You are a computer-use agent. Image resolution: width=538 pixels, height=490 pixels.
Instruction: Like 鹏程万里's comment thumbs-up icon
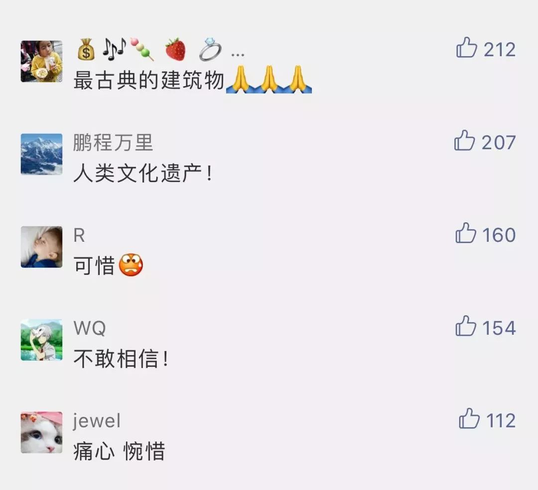464,140
